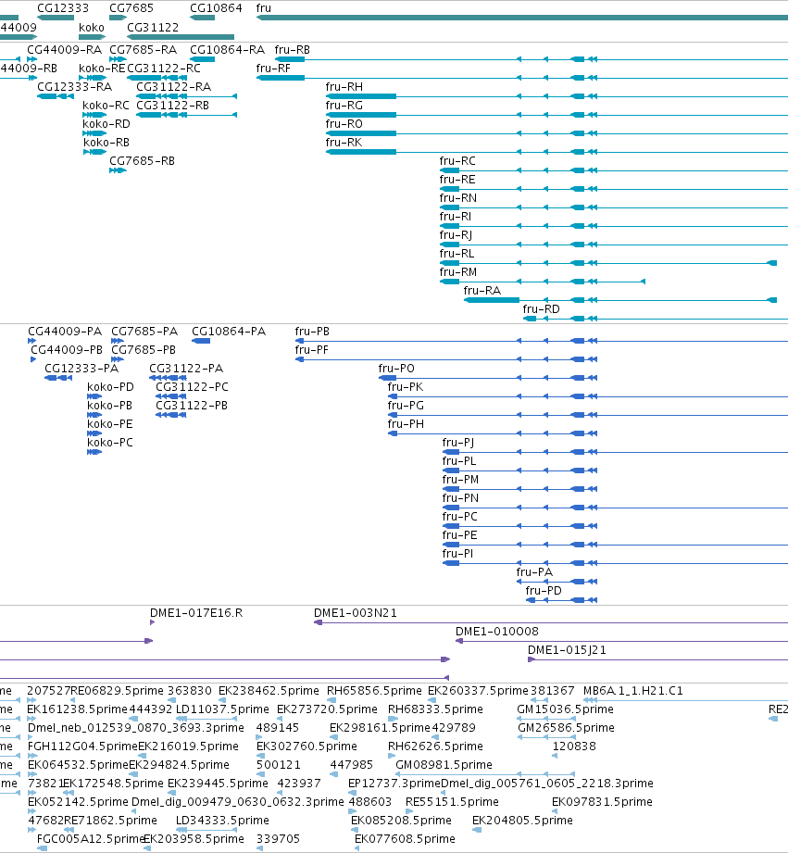Select the CG7685 gene label

131,8
